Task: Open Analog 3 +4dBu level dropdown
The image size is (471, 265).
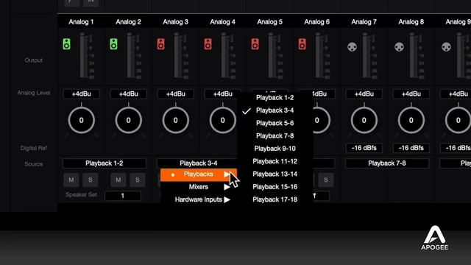Action: (176, 94)
